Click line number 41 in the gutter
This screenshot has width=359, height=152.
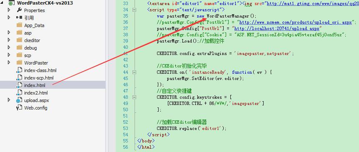click(125, 54)
